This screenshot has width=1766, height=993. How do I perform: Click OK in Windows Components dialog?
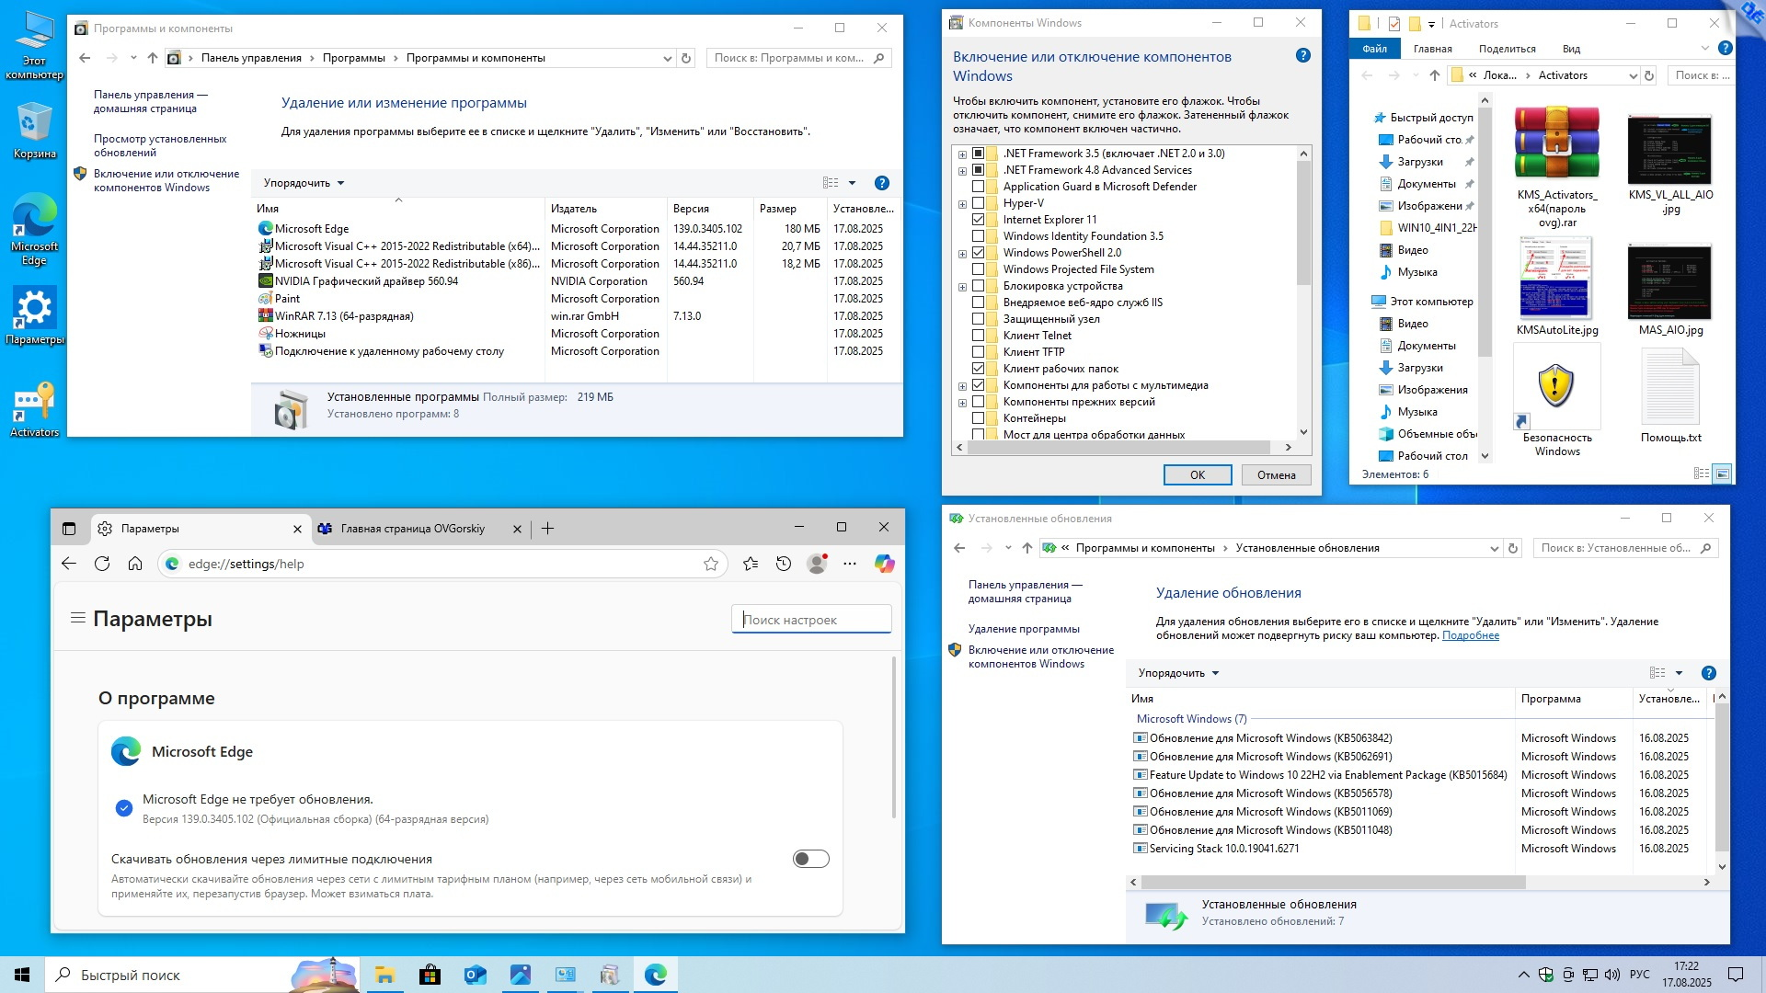tap(1197, 474)
